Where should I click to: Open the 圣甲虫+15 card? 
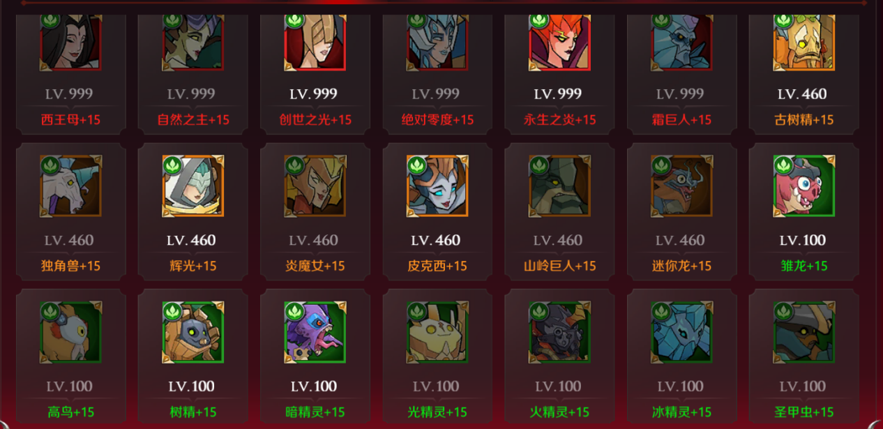click(x=803, y=358)
